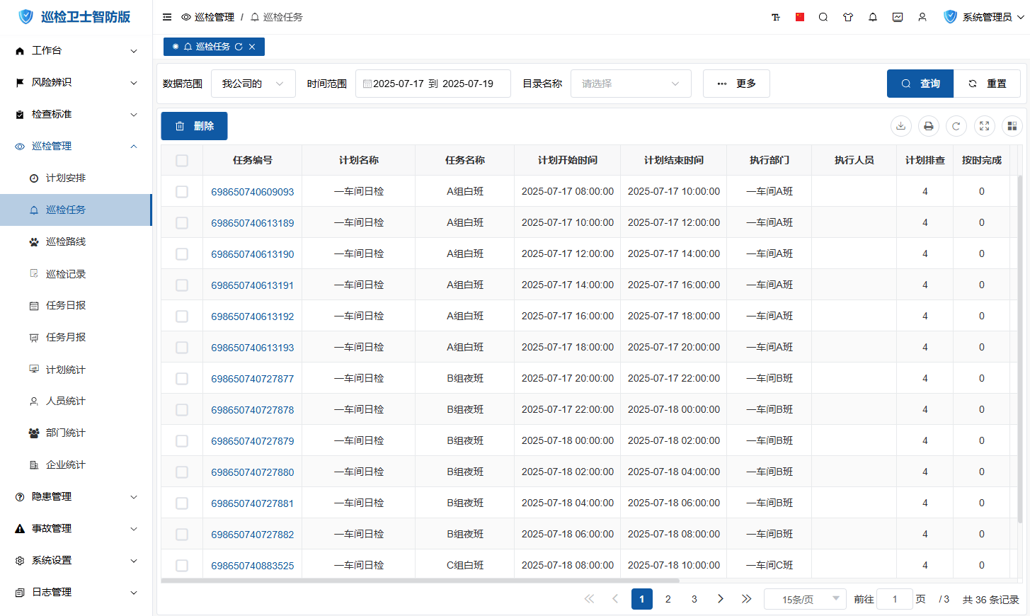The height and width of the screenshot is (616, 1030).
Task: Open the column settings grid icon
Action: pyautogui.click(x=1012, y=126)
